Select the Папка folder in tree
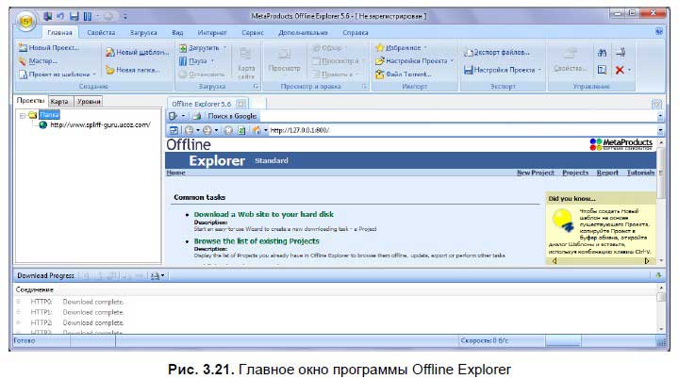 (x=49, y=115)
